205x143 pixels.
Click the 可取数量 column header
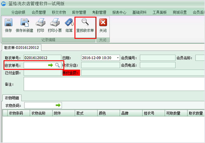(176, 113)
